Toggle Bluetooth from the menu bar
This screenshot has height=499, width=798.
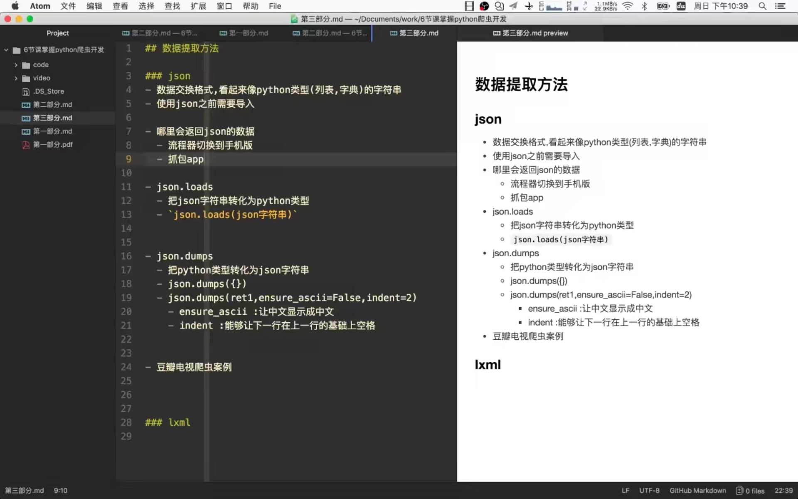pos(645,6)
